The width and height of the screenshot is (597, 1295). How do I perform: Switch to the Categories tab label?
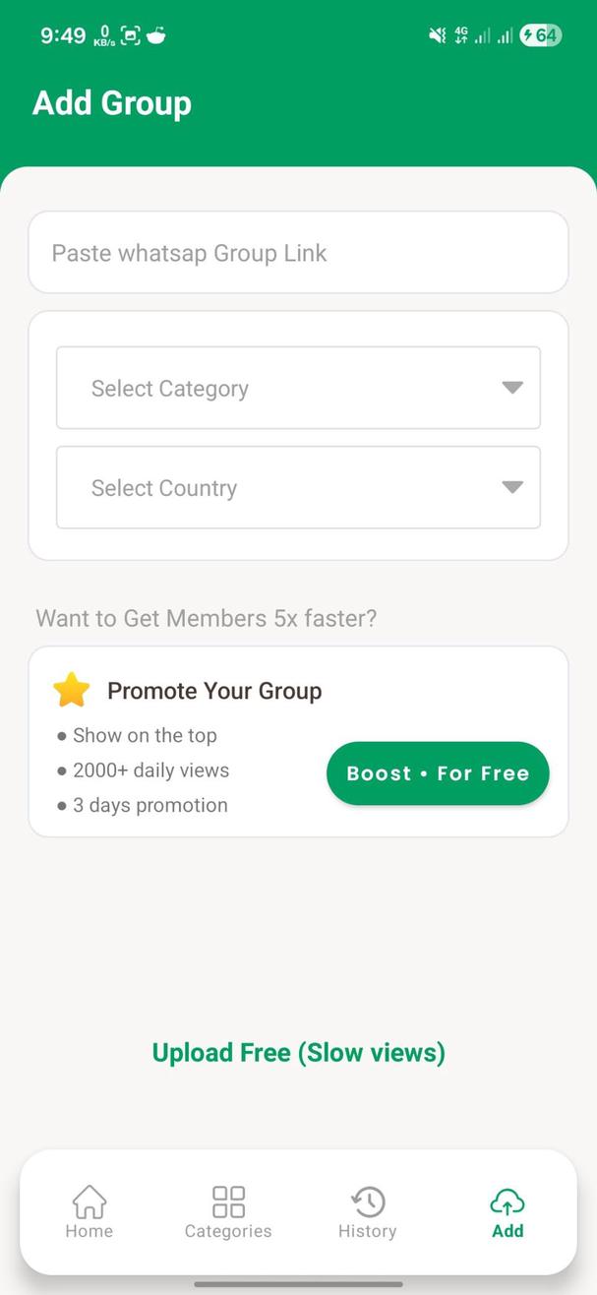pos(228,1231)
